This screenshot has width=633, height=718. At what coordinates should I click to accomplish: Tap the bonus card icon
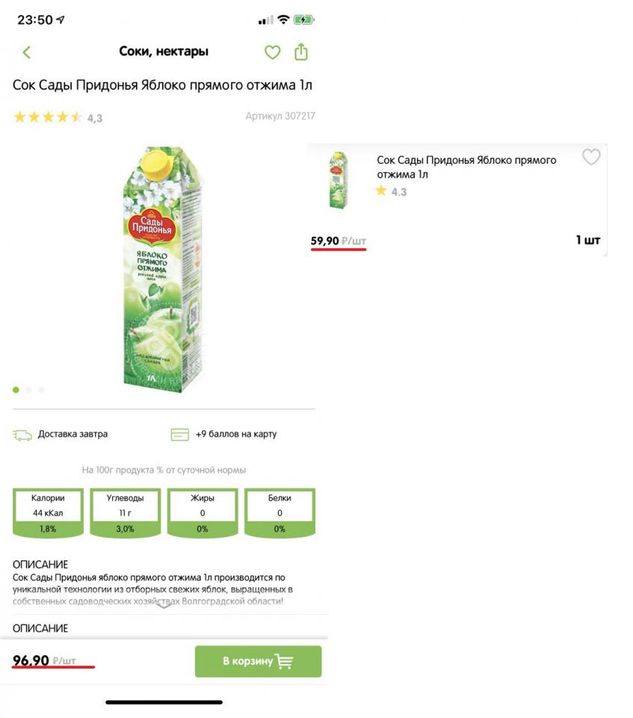pos(179,435)
